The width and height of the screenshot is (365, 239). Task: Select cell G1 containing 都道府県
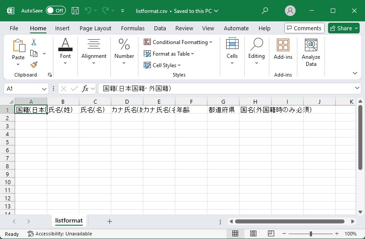click(x=223, y=109)
